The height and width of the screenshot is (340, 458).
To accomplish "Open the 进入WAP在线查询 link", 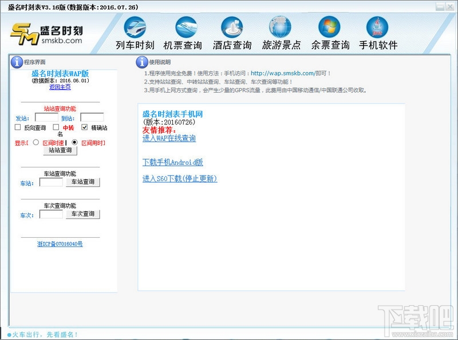I will (169, 138).
